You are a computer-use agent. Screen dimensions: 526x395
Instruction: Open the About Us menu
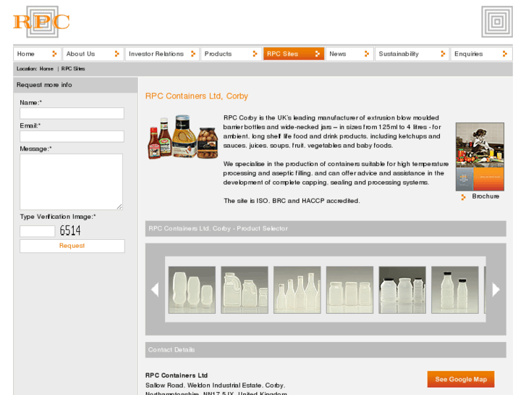point(93,54)
